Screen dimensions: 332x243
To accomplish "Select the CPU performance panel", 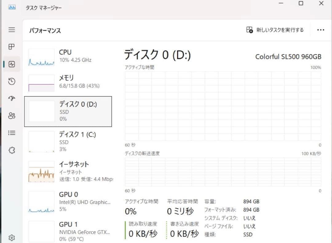I will [x=68, y=56].
